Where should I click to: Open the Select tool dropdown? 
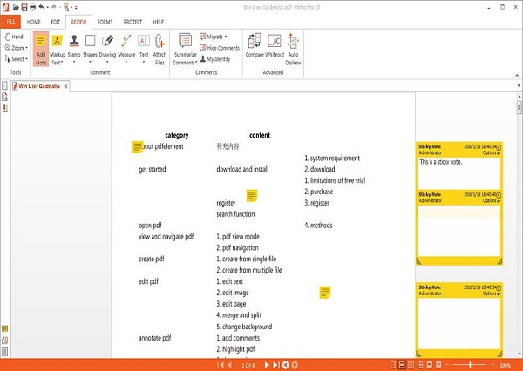27,59
